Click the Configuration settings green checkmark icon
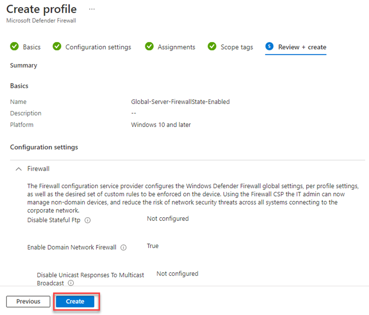Image resolution: width=369 pixels, height=315 pixels. (57, 46)
